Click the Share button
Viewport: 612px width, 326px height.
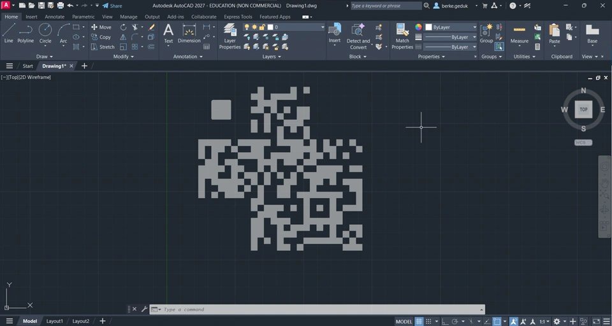coord(112,6)
